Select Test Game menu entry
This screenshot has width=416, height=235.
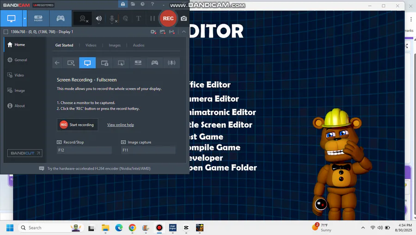click(207, 137)
